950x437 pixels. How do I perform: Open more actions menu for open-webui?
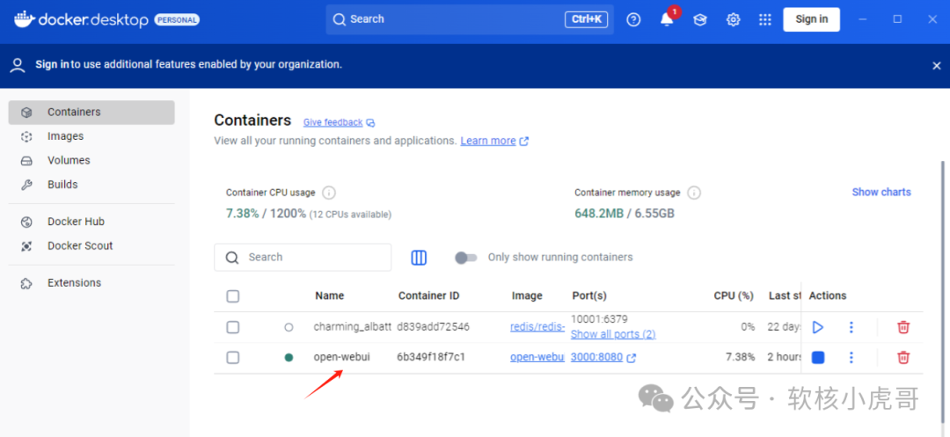851,358
